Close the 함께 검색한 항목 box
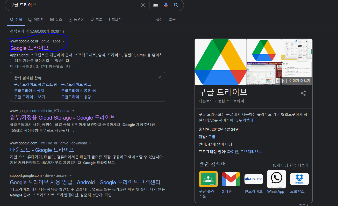Viewport: 338px width, 206px height. (x=160, y=77)
